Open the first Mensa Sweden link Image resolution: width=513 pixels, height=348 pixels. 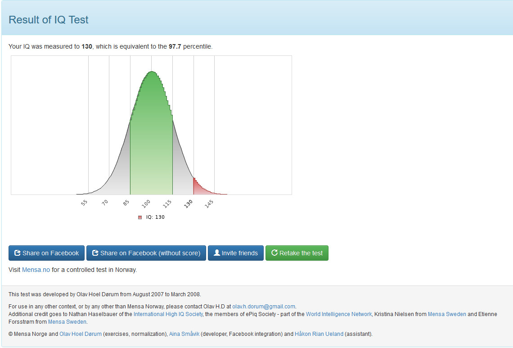(x=447, y=314)
